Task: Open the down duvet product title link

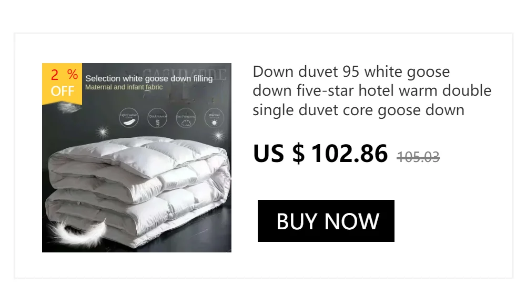Action: tap(372, 90)
